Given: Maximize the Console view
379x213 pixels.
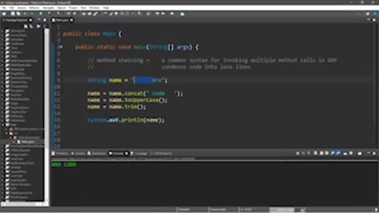Looking at the screenshot, I should tap(374, 153).
